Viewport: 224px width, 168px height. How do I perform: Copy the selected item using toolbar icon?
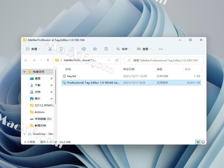pyautogui.click(x=61, y=49)
